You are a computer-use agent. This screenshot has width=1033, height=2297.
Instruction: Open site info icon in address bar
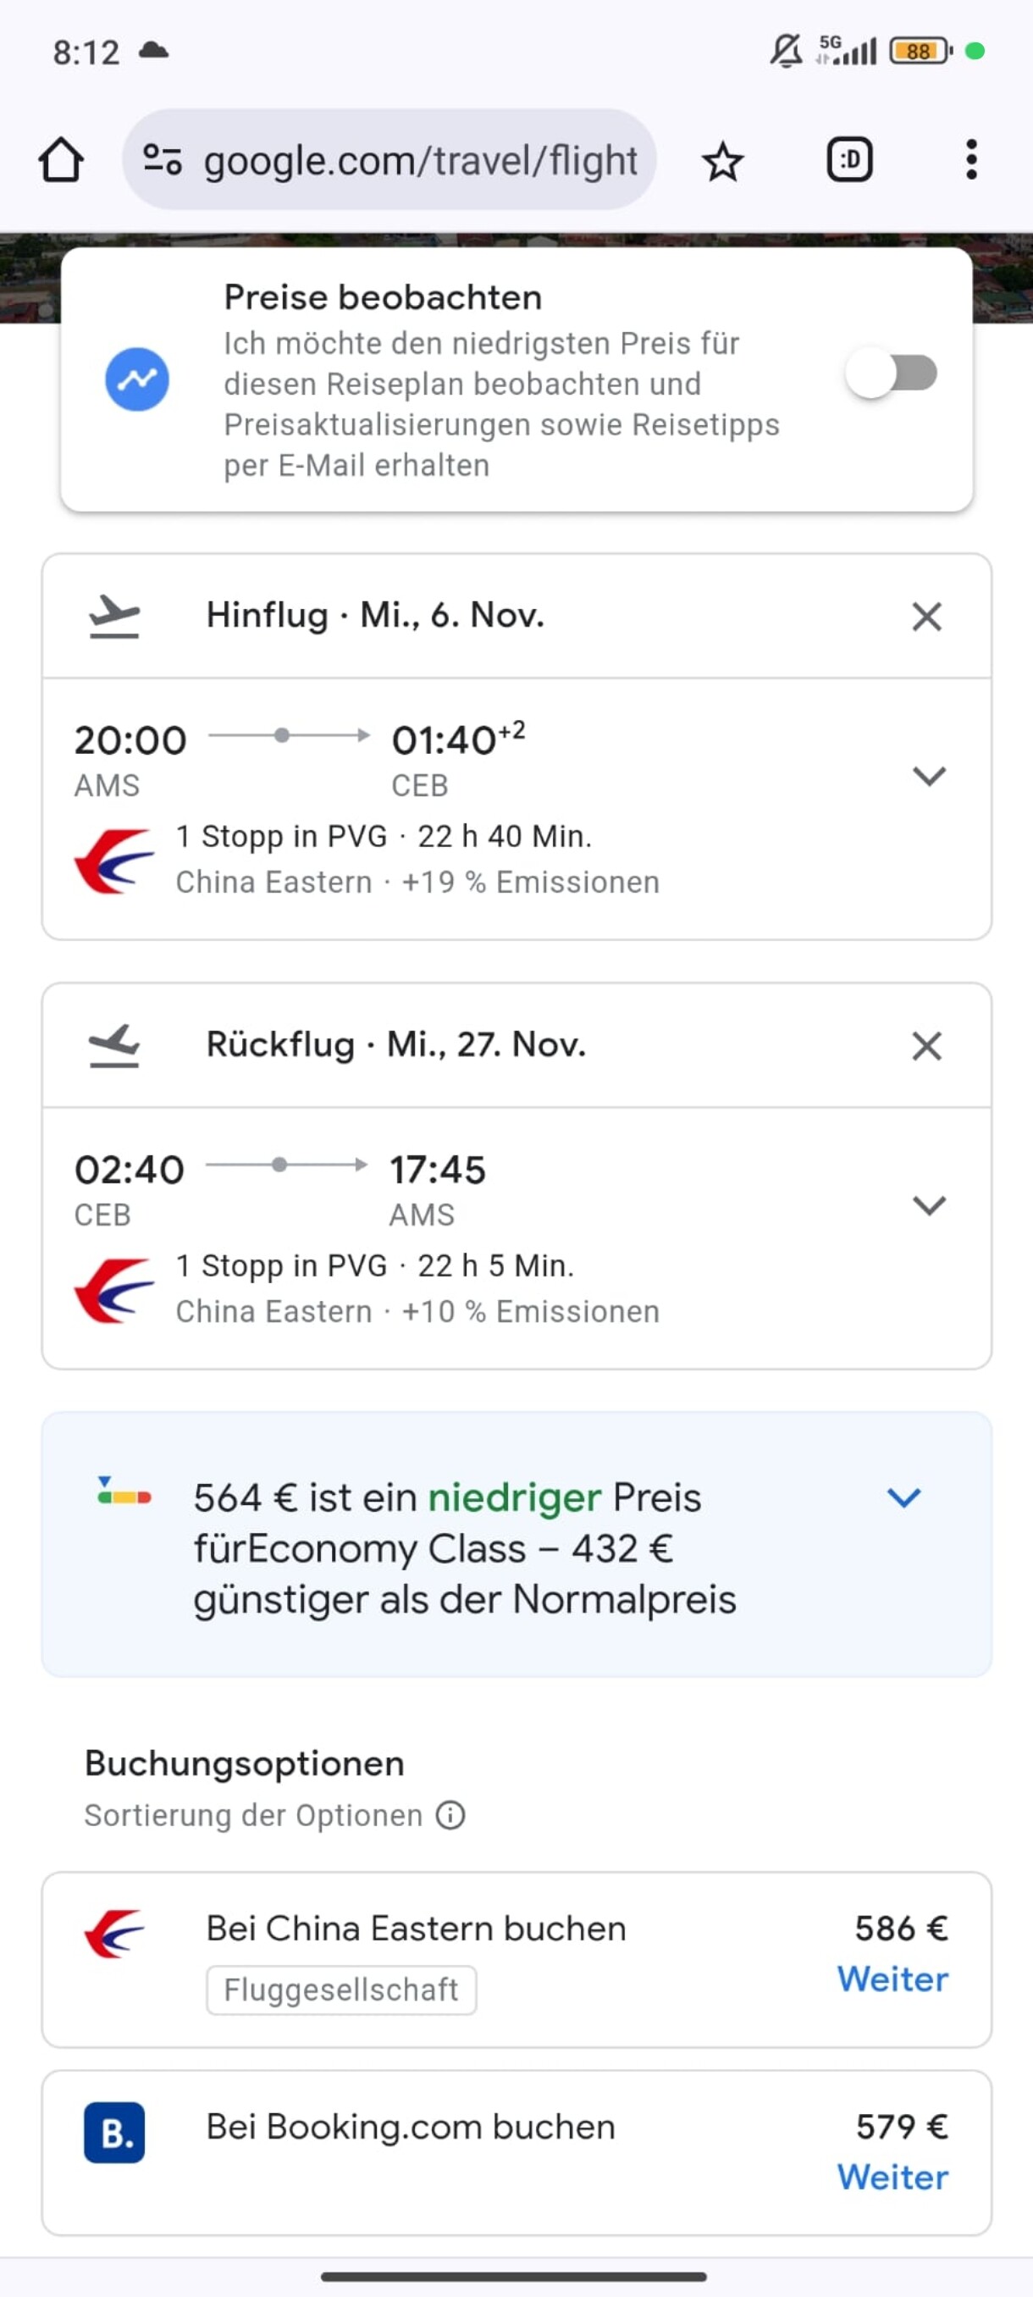pos(163,161)
